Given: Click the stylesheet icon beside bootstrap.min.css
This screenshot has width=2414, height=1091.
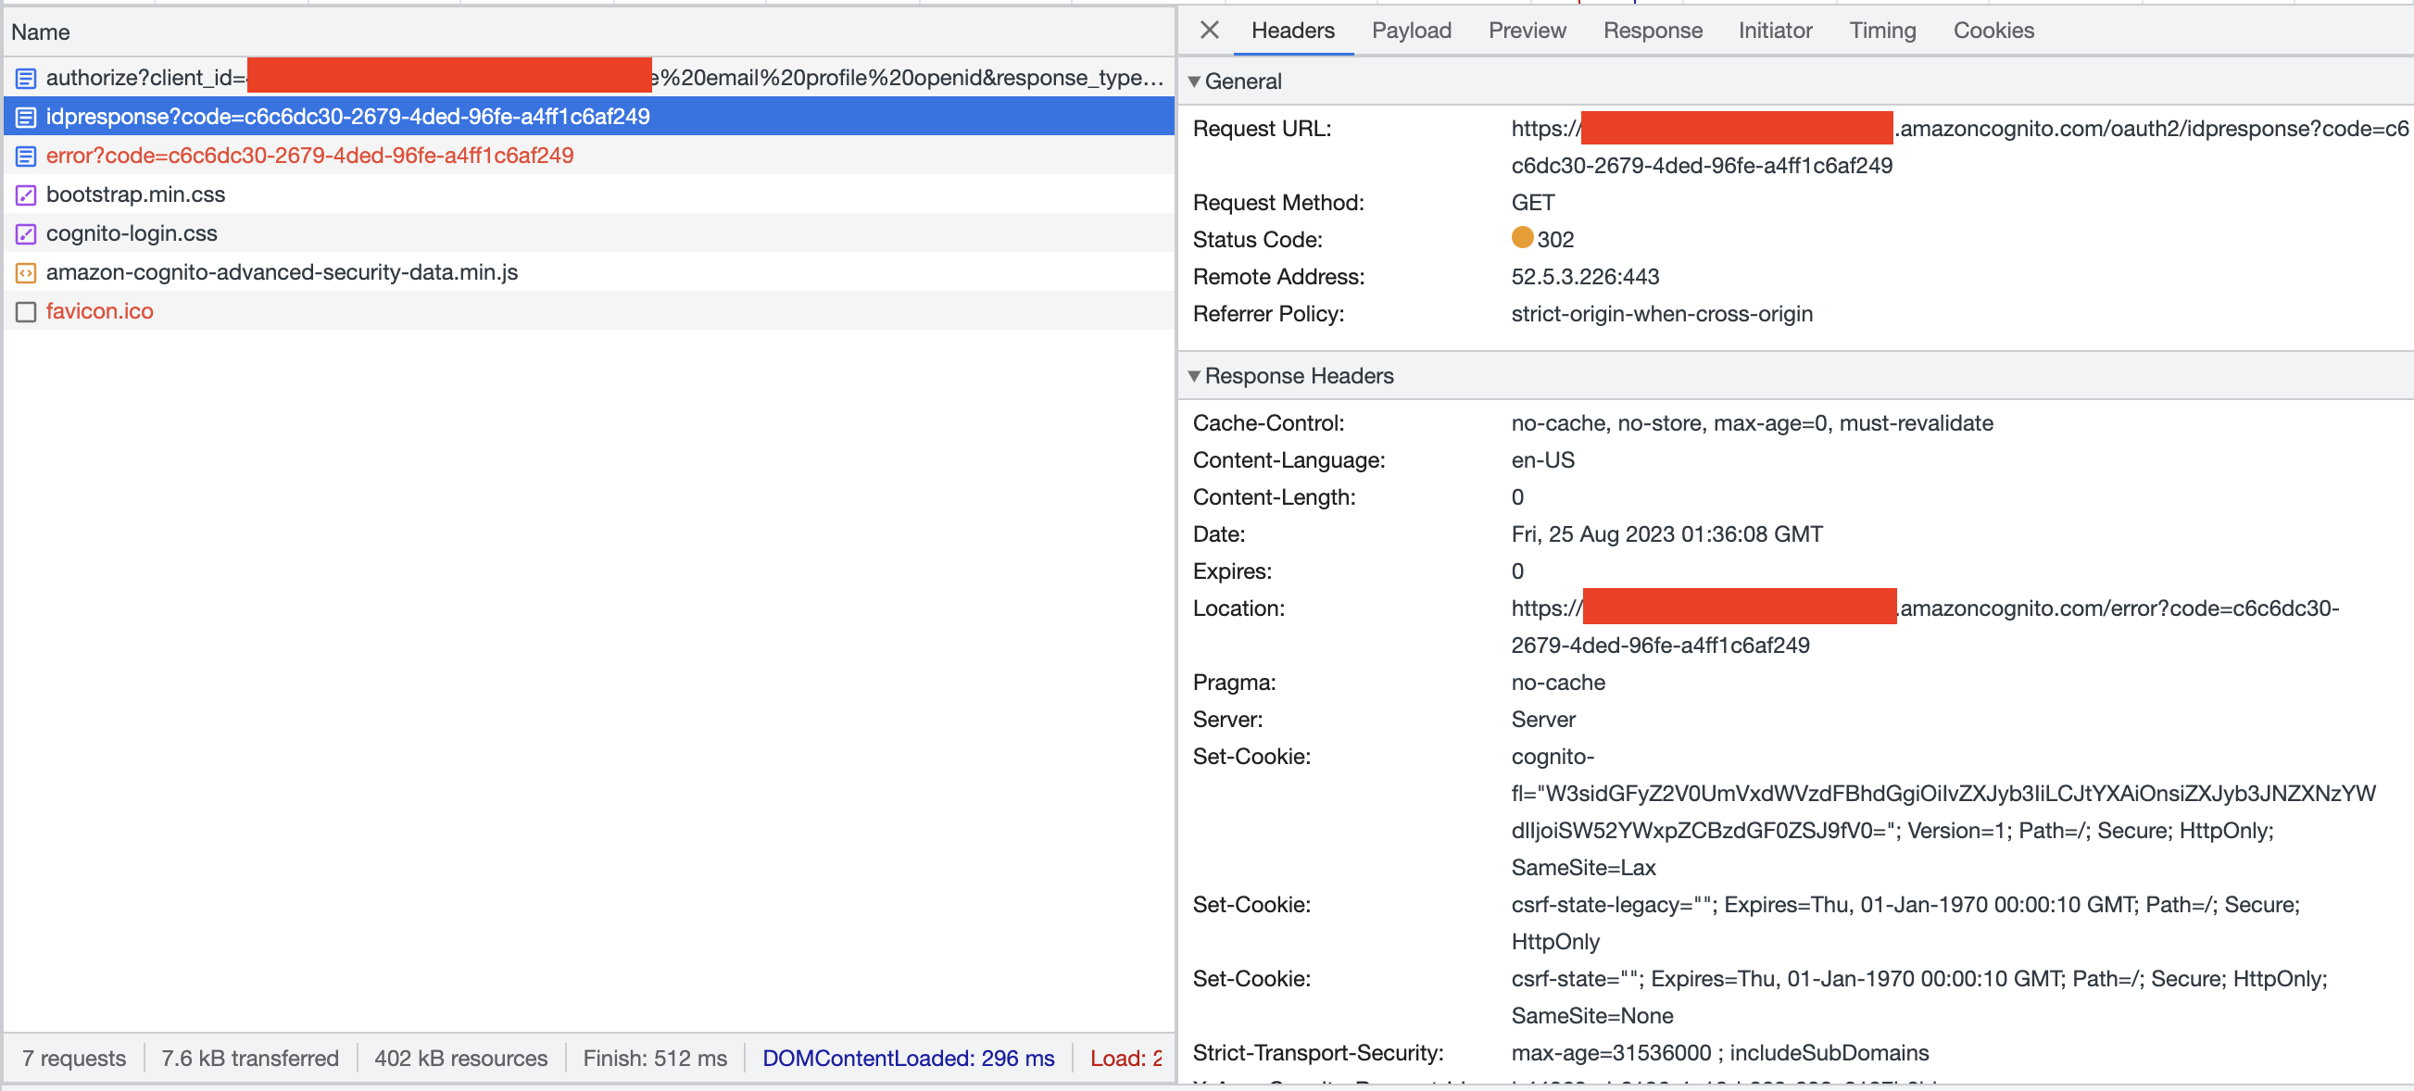Looking at the screenshot, I should coord(25,195).
